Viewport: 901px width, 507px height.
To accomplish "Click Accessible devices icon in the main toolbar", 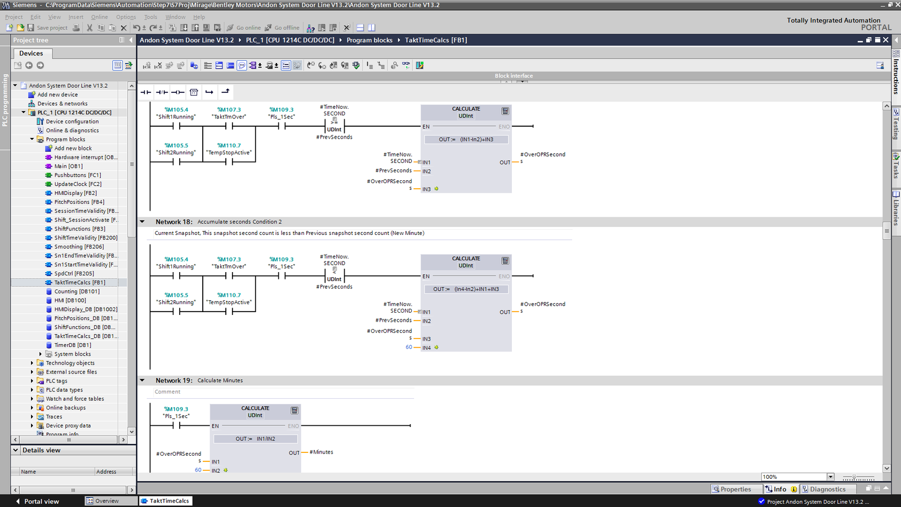I will tap(310, 28).
